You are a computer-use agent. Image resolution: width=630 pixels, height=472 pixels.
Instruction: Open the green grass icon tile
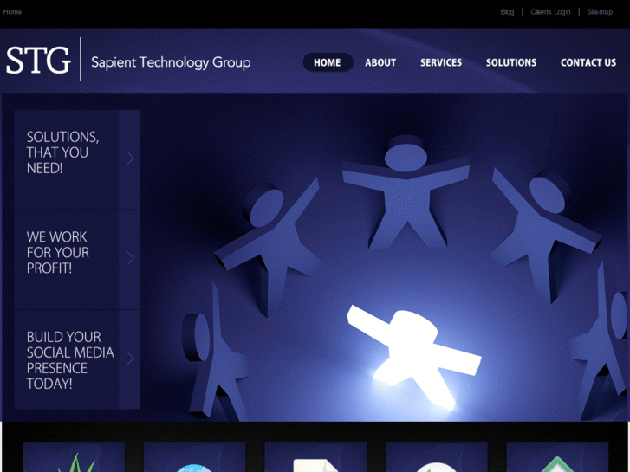(x=74, y=456)
